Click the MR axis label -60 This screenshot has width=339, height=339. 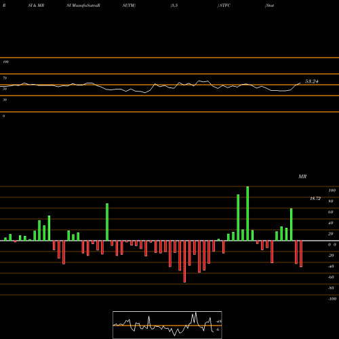pos(331,277)
